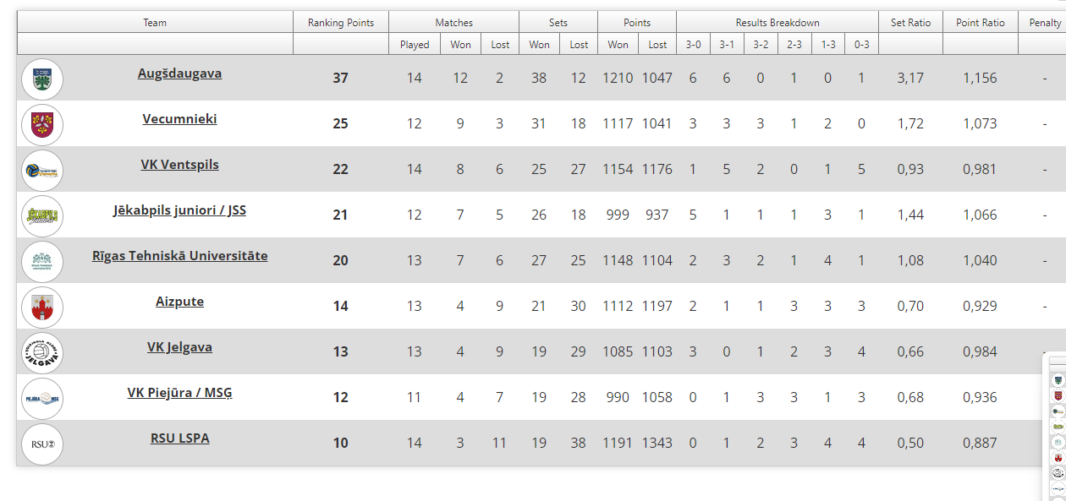The width and height of the screenshot is (1066, 501).
Task: Visit the Aizpute team name link
Action: click(179, 302)
